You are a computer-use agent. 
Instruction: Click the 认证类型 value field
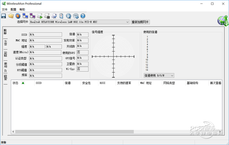[45, 59]
